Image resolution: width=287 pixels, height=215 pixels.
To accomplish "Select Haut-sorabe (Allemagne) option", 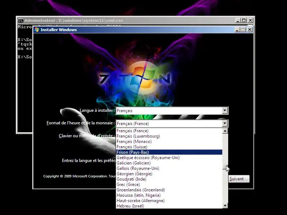I will [x=169, y=201].
